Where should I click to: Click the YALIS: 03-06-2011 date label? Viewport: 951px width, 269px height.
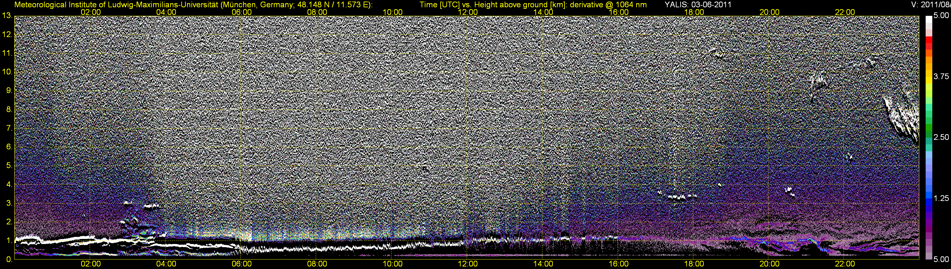pyautogui.click(x=698, y=5)
